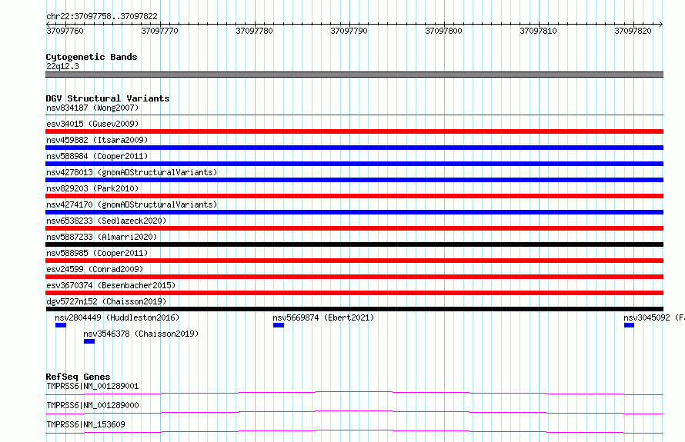Open variant nsv6538233 (Sedlazeck2020) label
Image resolution: width=685 pixels, height=442 pixels.
[x=106, y=221]
